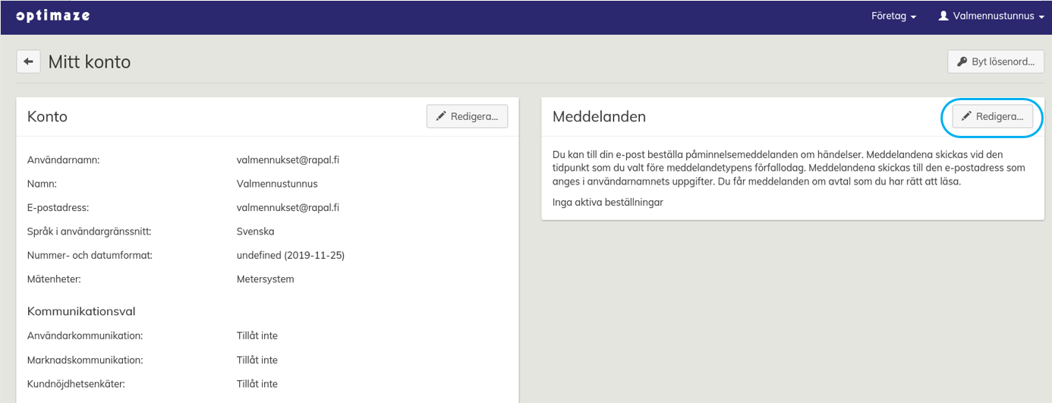Select the E-postadress value text
Viewport: 1052px width, 403px height.
pos(288,207)
